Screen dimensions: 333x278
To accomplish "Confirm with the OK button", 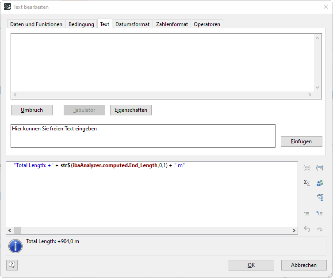I will (251, 265).
